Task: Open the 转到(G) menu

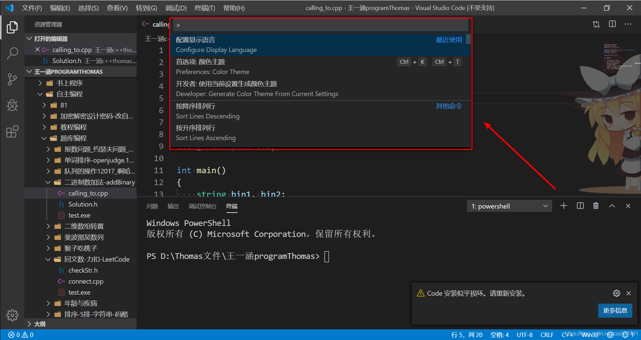Action: [x=146, y=8]
